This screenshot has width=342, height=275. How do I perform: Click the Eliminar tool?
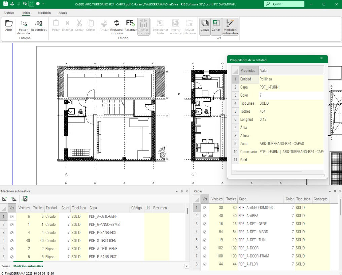pos(68,25)
